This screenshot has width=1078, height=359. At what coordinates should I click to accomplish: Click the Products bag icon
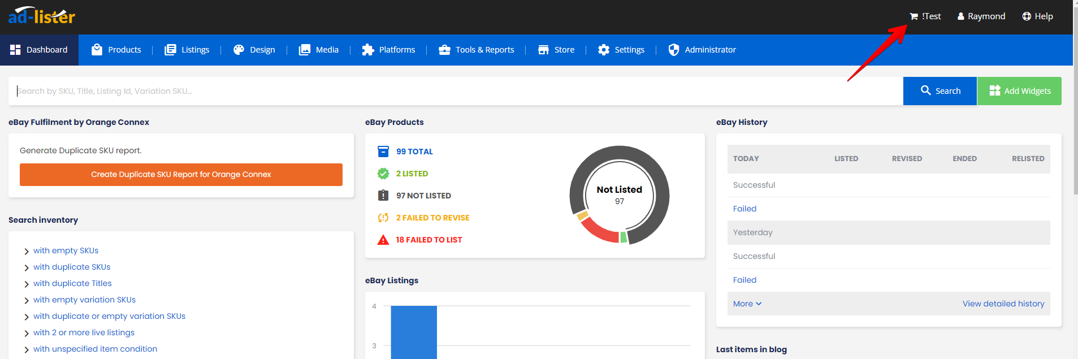click(x=97, y=50)
